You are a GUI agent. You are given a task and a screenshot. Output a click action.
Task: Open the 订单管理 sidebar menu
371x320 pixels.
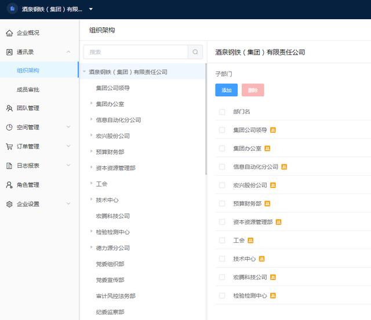pyautogui.click(x=28, y=147)
